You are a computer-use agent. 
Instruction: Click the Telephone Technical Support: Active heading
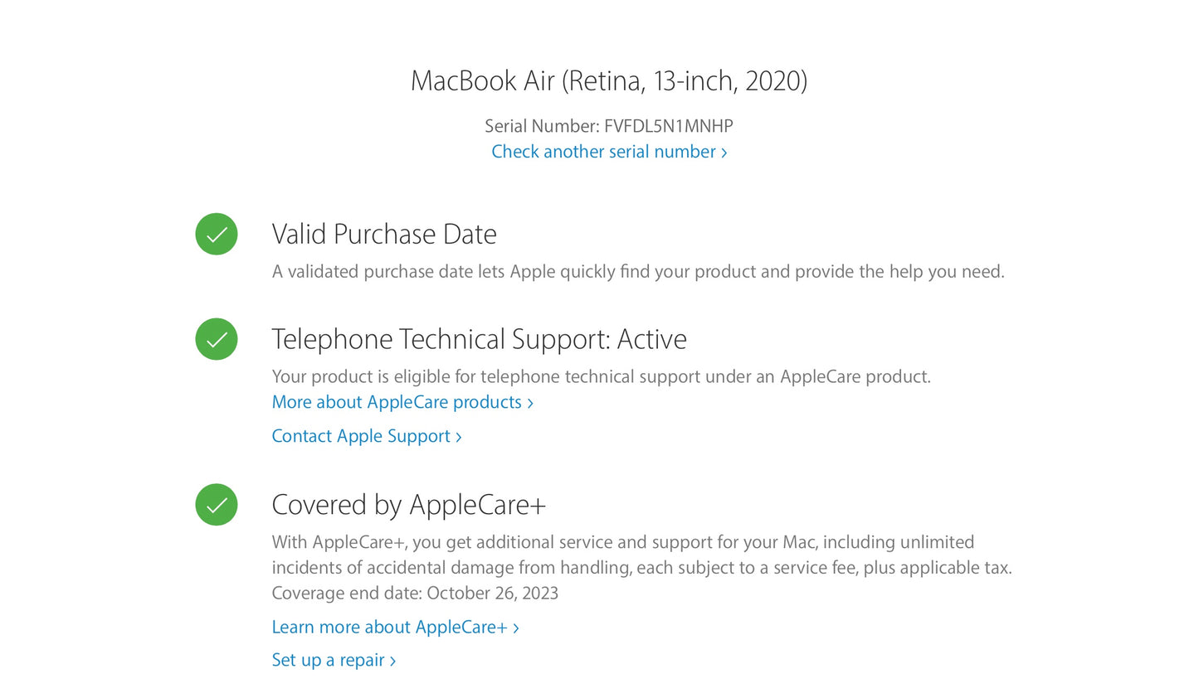point(479,339)
